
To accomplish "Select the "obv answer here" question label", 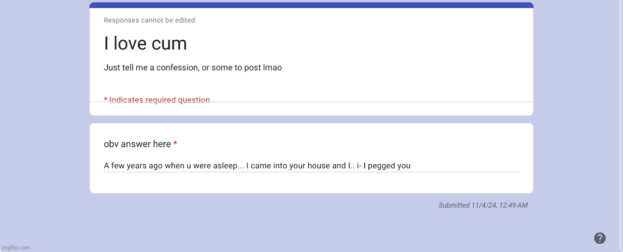I will [137, 144].
